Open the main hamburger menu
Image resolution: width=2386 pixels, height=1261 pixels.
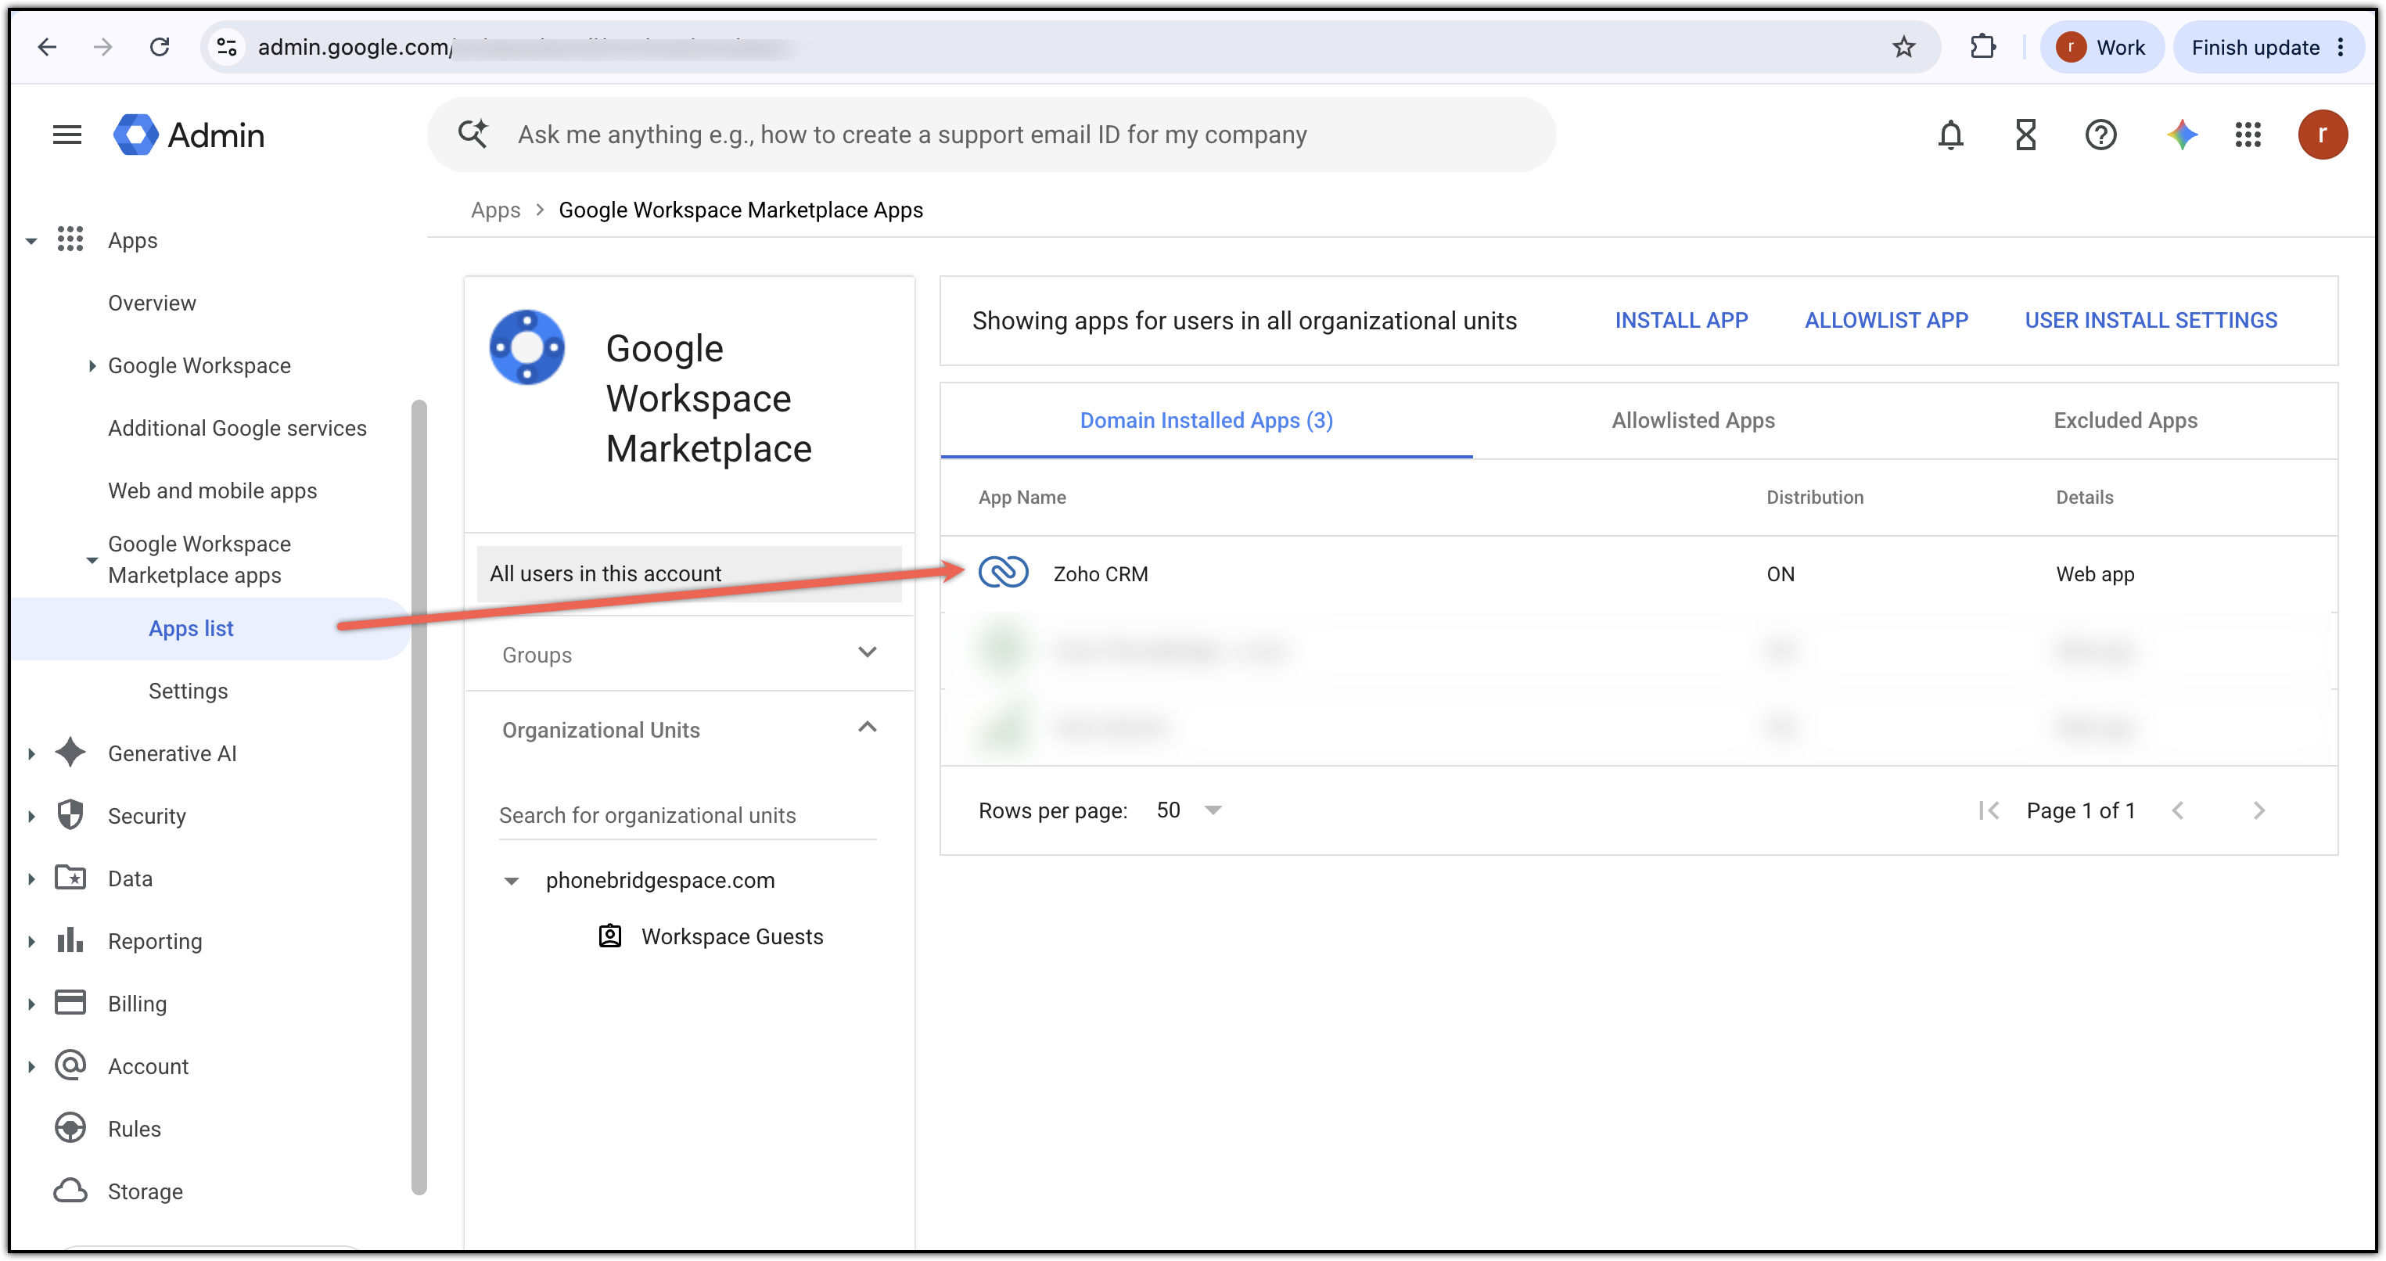pos(67,135)
